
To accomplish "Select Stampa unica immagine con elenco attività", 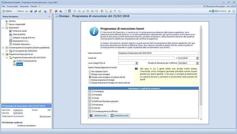I will 90,77.
